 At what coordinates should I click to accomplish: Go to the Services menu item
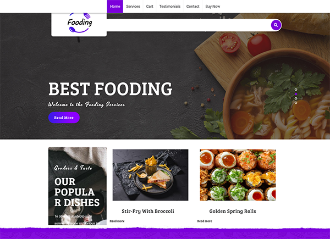[133, 7]
